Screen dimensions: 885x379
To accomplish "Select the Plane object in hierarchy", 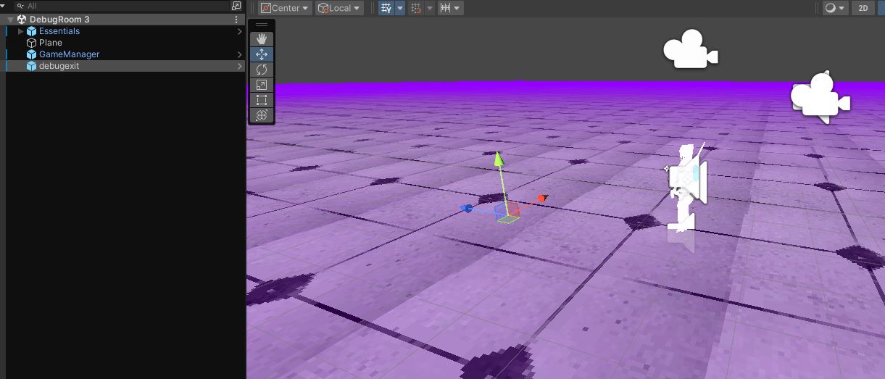I will [51, 43].
